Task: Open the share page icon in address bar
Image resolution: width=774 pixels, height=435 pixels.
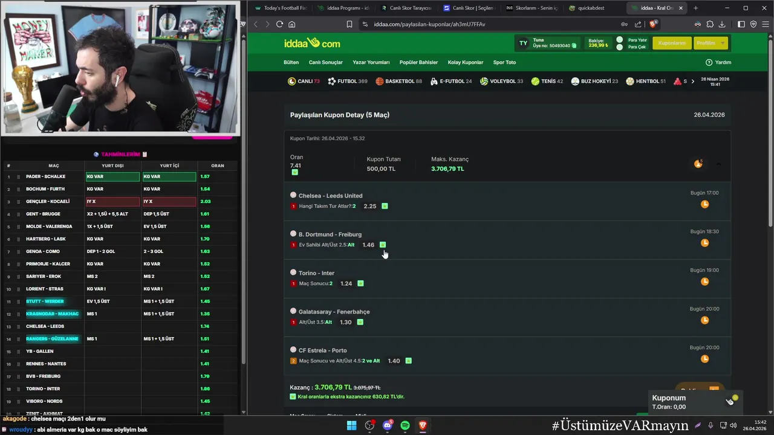Action: [x=638, y=24]
